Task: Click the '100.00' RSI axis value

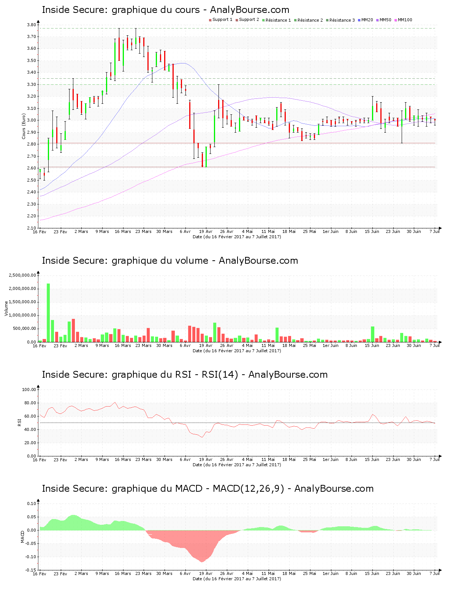Action: 29,389
